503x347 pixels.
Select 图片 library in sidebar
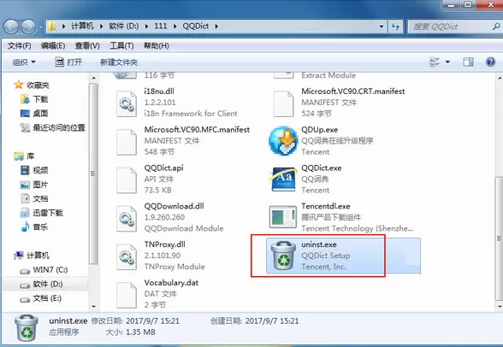[34, 185]
